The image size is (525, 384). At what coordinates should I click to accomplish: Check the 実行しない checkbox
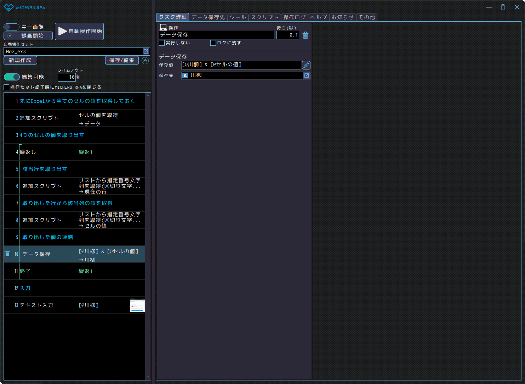pos(162,43)
